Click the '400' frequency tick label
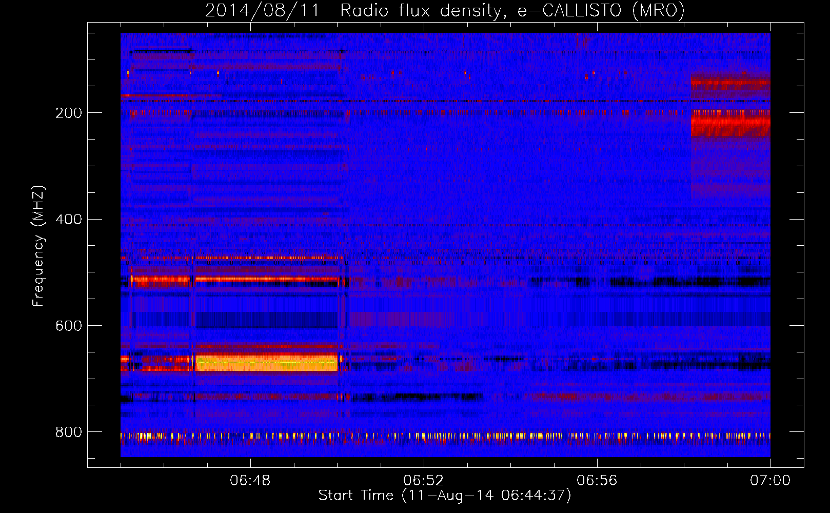Viewport: 830px width, 513px height. pyautogui.click(x=69, y=220)
